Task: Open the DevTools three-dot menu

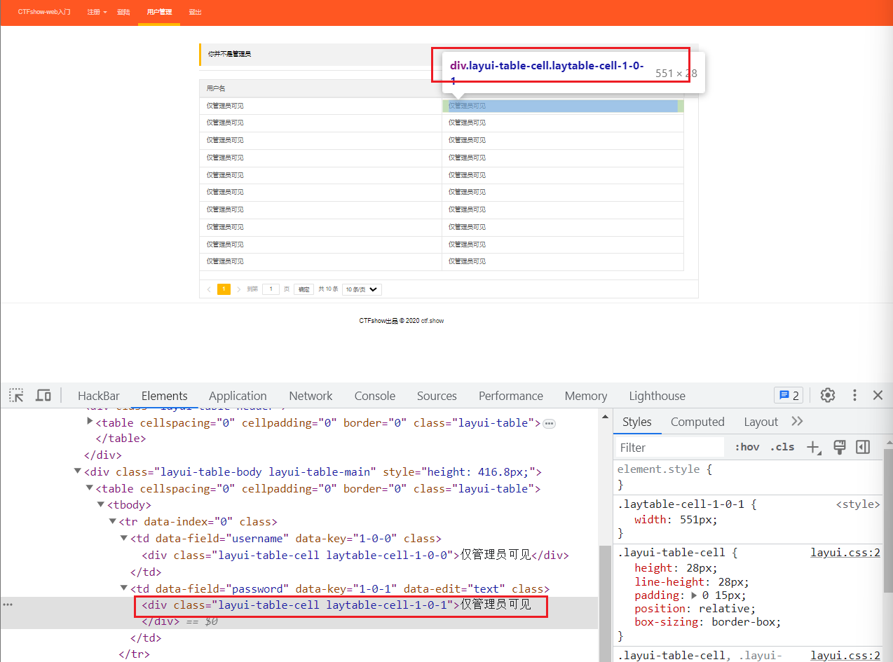Action: coord(854,395)
